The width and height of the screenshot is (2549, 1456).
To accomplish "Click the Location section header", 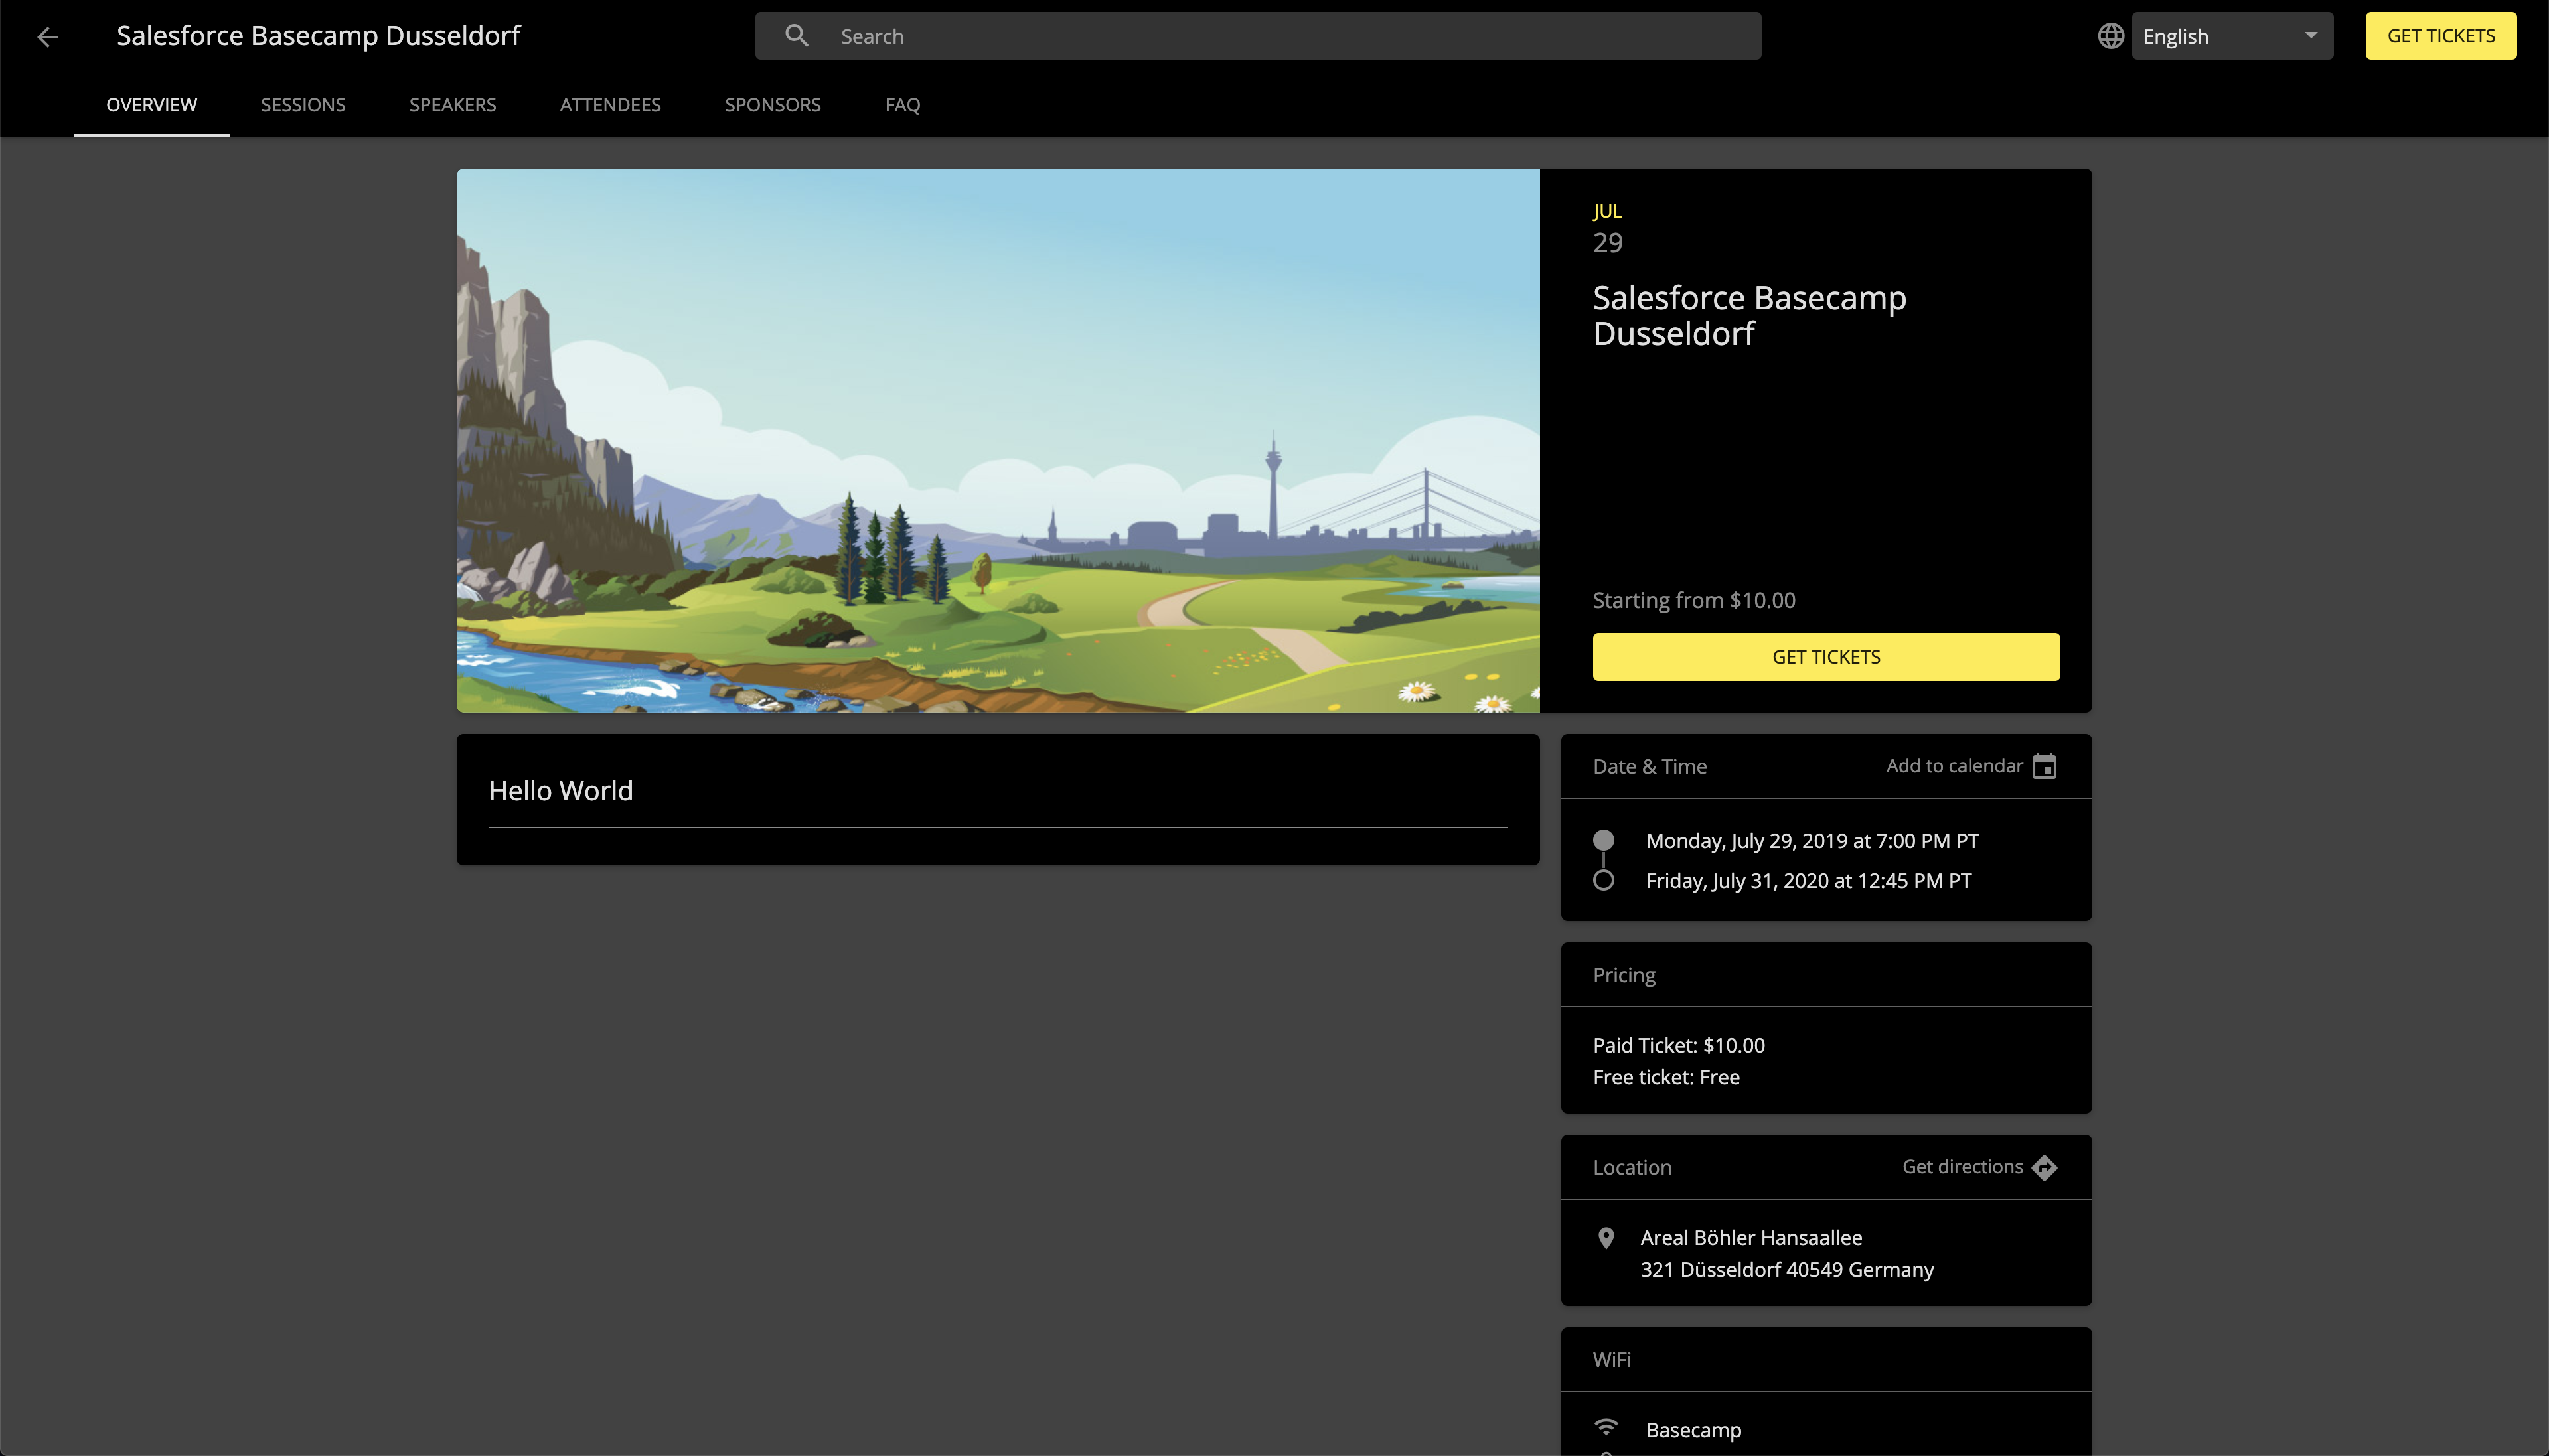I will pos(1631,1168).
